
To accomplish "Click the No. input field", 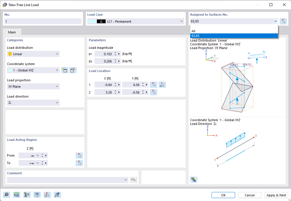I will [43, 21].
